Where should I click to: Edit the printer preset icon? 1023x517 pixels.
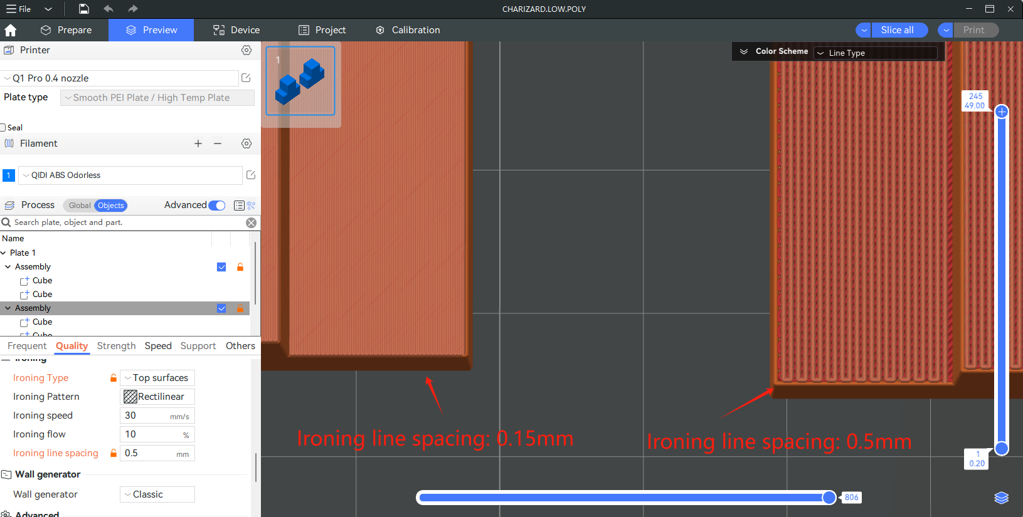246,78
